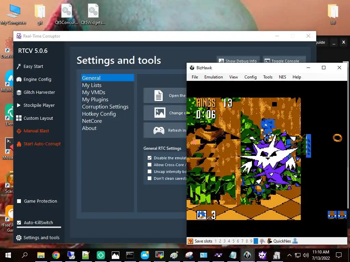
Task: Open Easy Start in RTCV sidebar
Action: [x=30, y=67]
